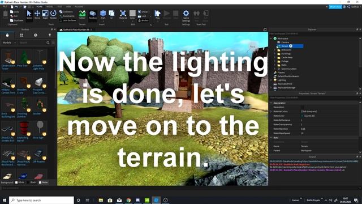
Task: Click the Filter workspace field in Explorer
Action: (314, 34)
